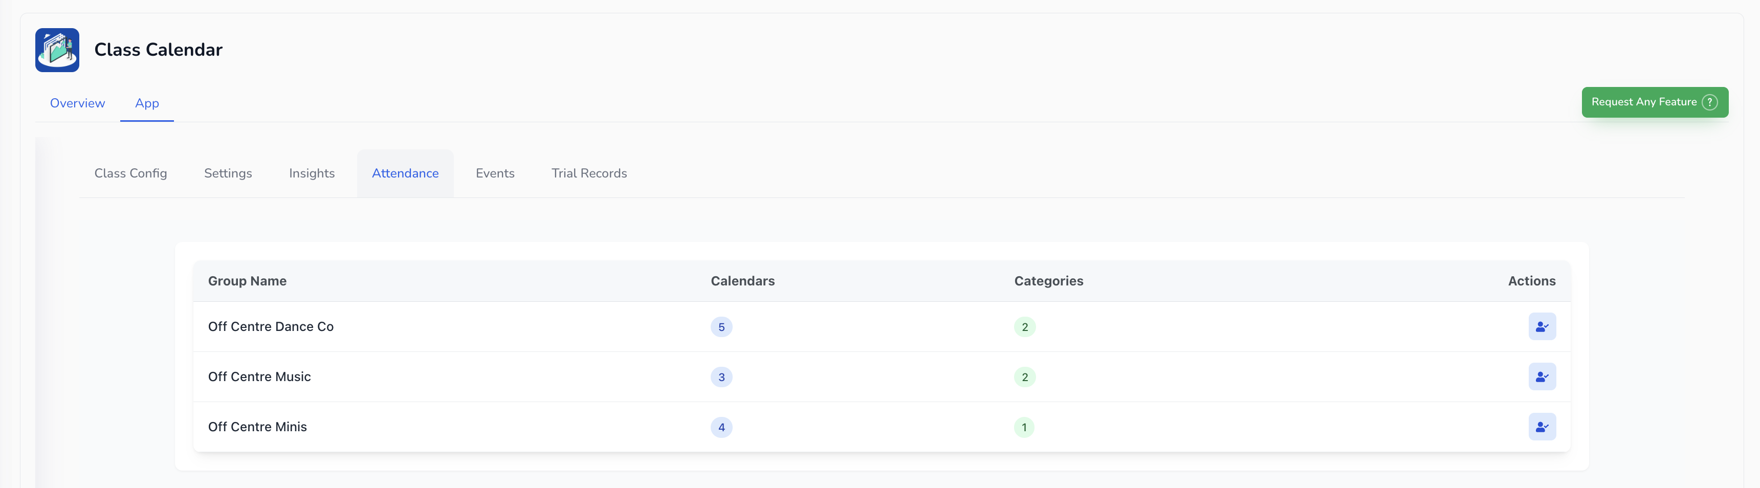
Task: Go to the Settings tab
Action: pos(228,173)
